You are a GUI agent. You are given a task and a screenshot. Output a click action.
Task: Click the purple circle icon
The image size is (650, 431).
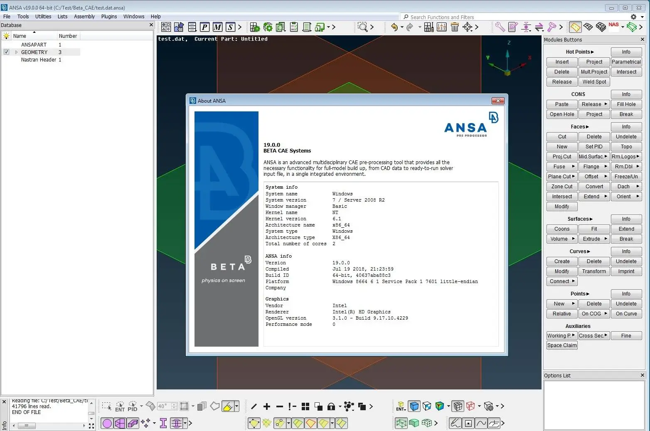click(107, 423)
